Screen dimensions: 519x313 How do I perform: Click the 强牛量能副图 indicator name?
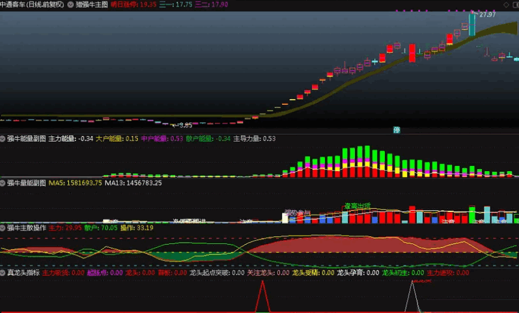27,183
